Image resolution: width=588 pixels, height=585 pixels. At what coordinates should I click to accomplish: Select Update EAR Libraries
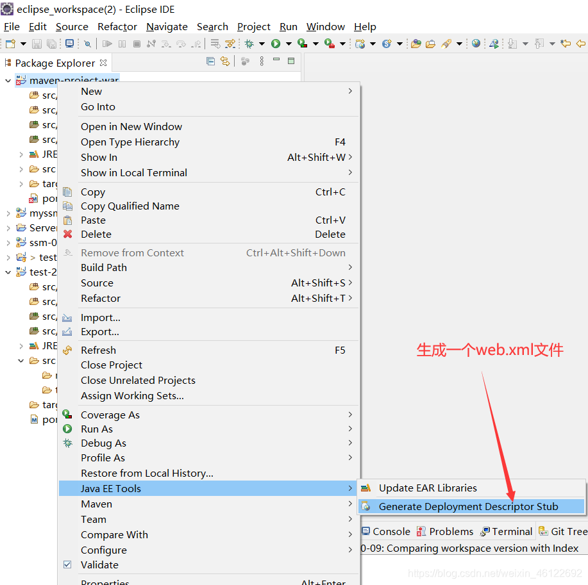[471, 488]
